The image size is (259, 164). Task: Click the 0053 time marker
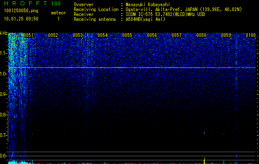coord(78,35)
